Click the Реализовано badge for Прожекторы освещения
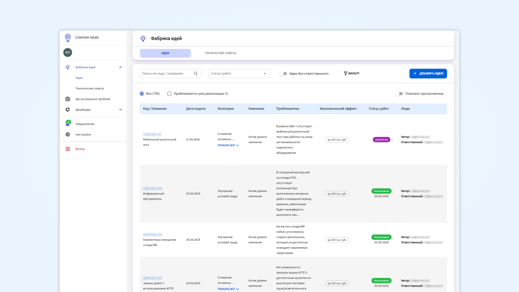Screen dimensions: 519x292 381,237
